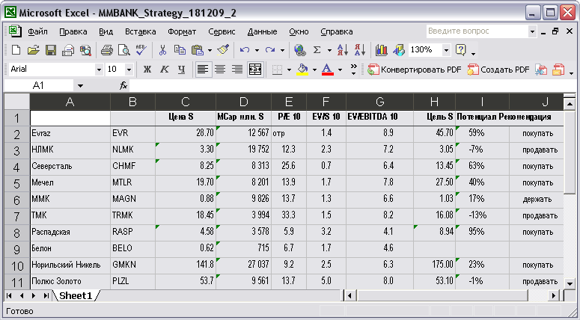Click the AutoSum sigma icon
Viewport: 580px width, 320px height.
[317, 50]
